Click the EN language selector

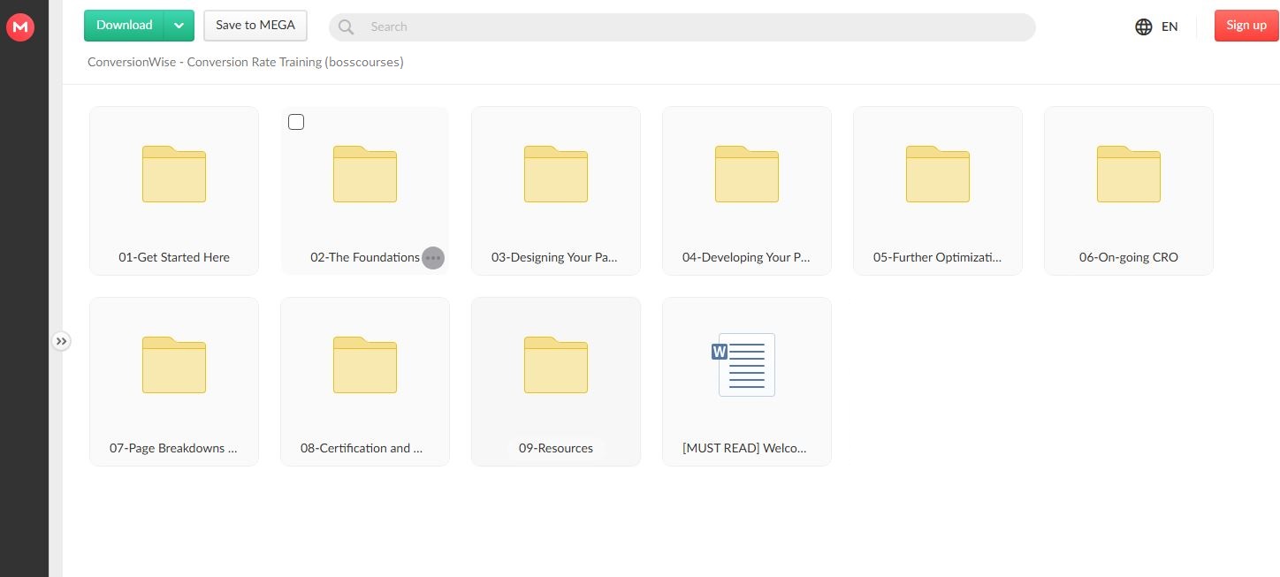[x=1169, y=27]
